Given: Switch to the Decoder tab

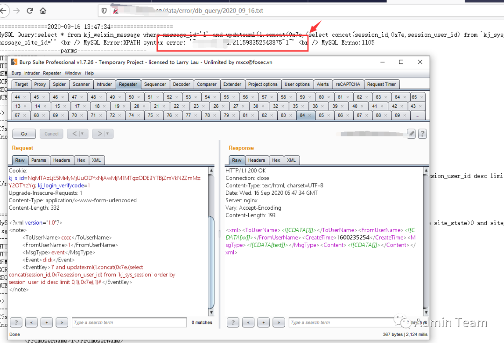Looking at the screenshot, I should pyautogui.click(x=181, y=84).
